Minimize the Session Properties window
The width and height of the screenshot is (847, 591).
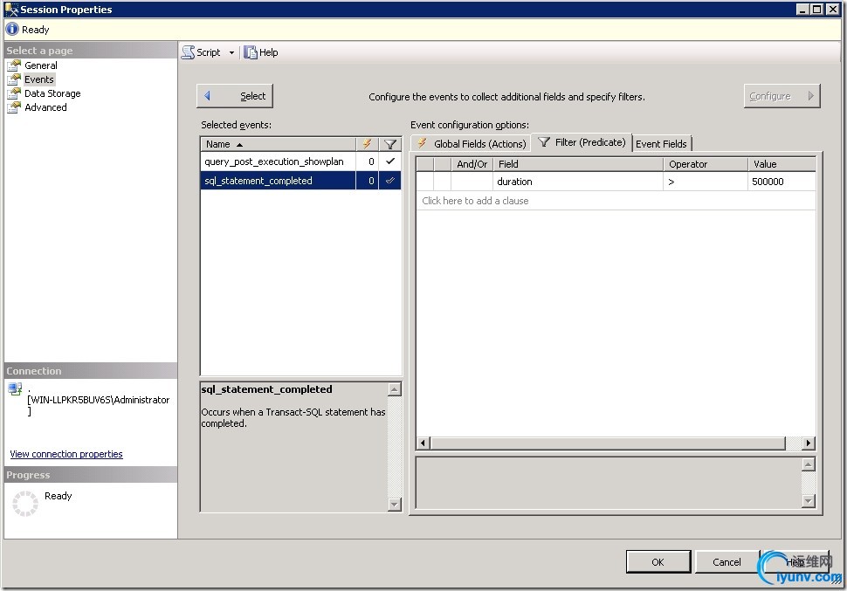click(803, 10)
